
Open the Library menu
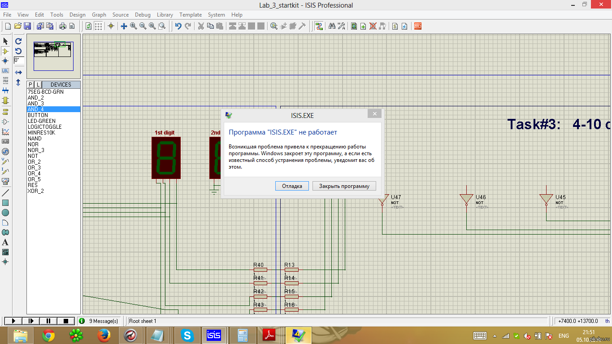pyautogui.click(x=165, y=15)
